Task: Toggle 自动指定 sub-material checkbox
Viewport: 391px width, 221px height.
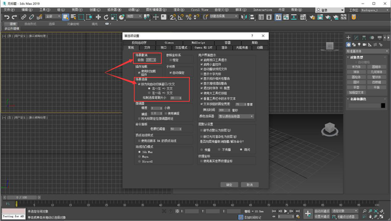Action: tap(170, 72)
